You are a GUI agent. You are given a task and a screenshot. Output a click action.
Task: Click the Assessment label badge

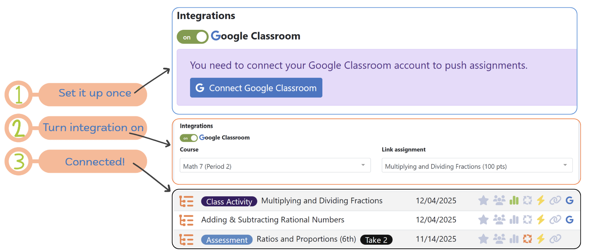(227, 240)
